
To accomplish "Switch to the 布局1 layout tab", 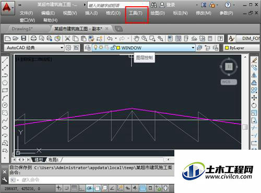I will click(x=53, y=160).
